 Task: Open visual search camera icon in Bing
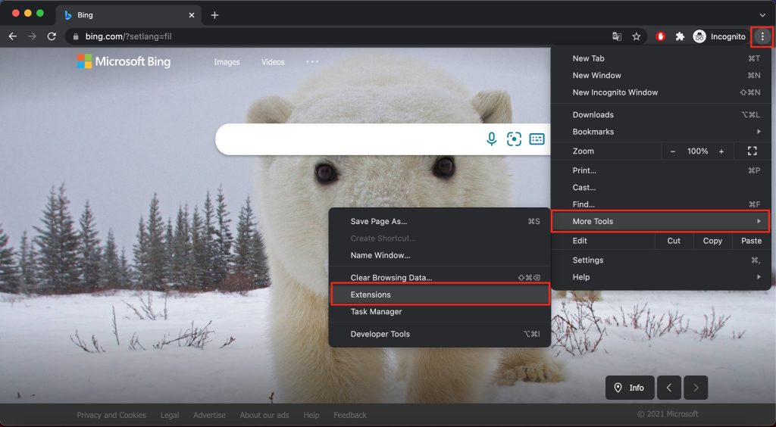pos(514,139)
